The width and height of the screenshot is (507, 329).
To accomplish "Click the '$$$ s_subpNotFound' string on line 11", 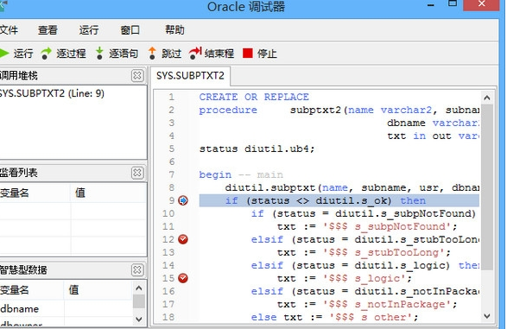I will click(387, 226).
